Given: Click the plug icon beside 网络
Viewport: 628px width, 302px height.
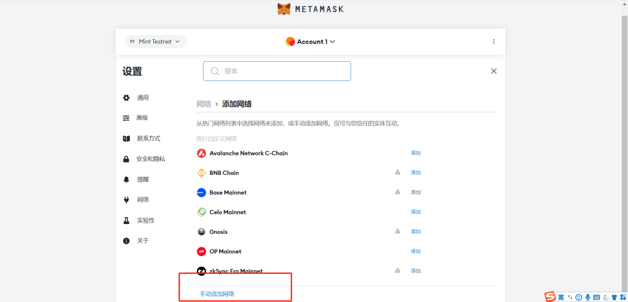Looking at the screenshot, I should (x=126, y=199).
